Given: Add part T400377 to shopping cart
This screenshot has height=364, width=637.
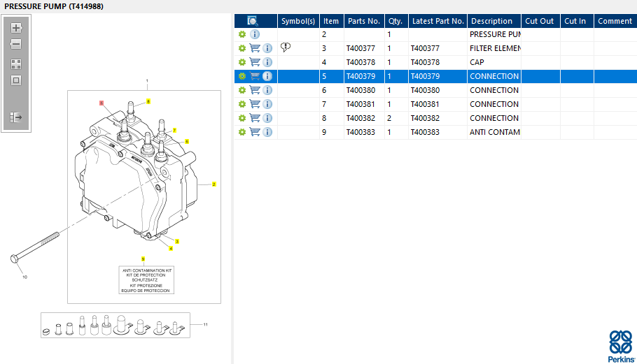Looking at the screenshot, I should coord(255,48).
